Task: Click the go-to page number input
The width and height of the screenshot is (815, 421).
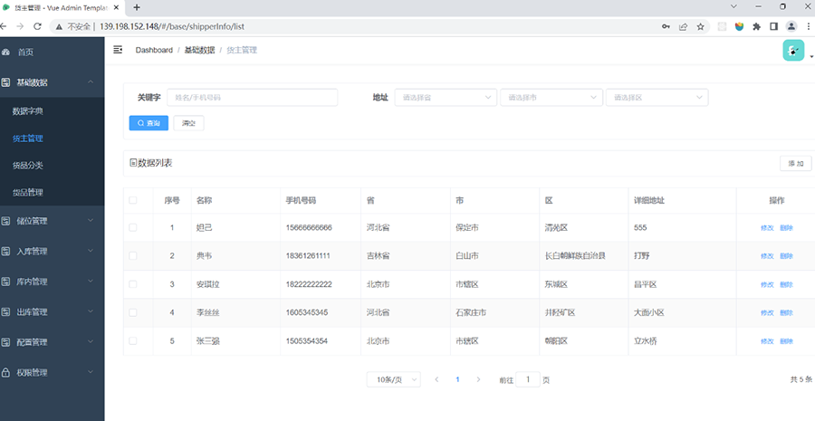Action: [528, 380]
